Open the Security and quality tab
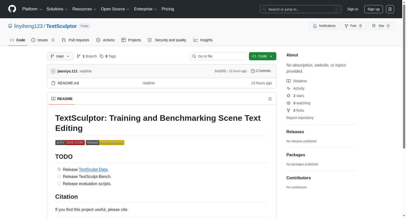This screenshot has height=218, width=406. click(x=167, y=40)
